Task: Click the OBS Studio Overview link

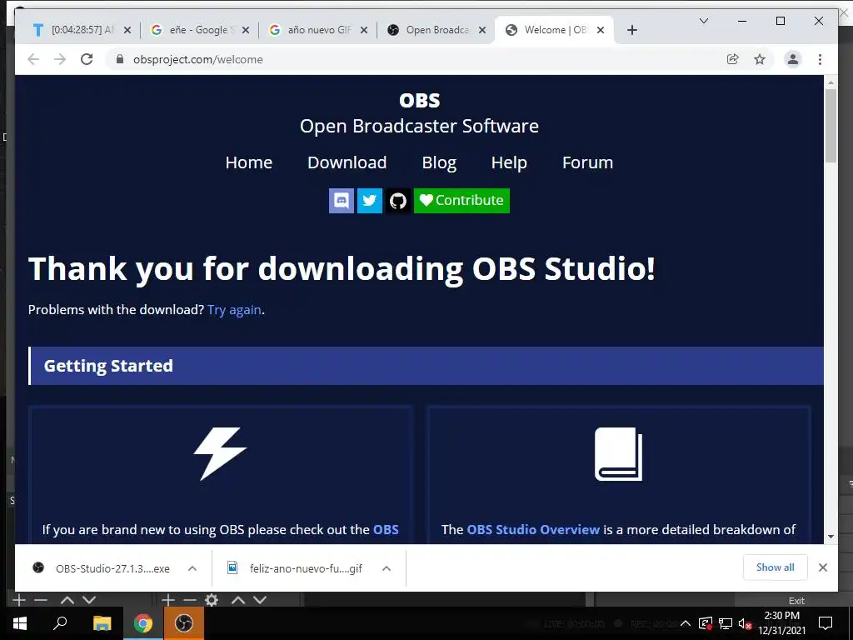Action: [533, 529]
